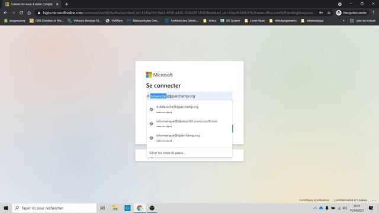Screen dimensions: 379x213
Task: Open Task View in the taskbar
Action: [x=102, y=208]
